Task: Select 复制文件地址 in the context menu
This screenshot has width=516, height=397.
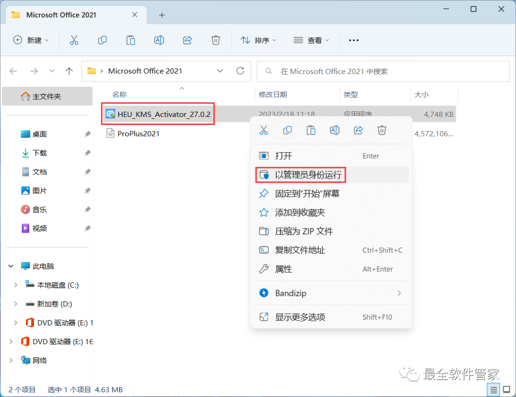Action: (331, 251)
